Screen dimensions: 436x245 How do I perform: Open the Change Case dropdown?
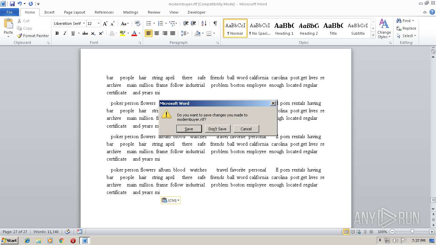[125, 23]
